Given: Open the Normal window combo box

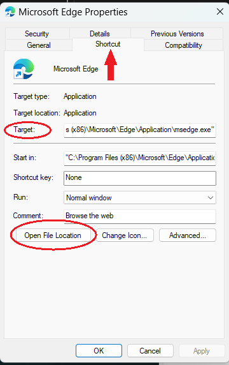Looking at the screenshot, I should [140, 198].
